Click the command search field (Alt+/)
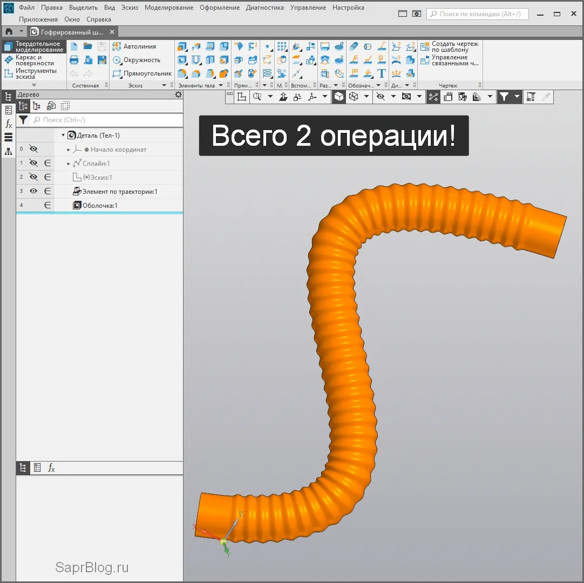584x583 pixels. point(477,14)
